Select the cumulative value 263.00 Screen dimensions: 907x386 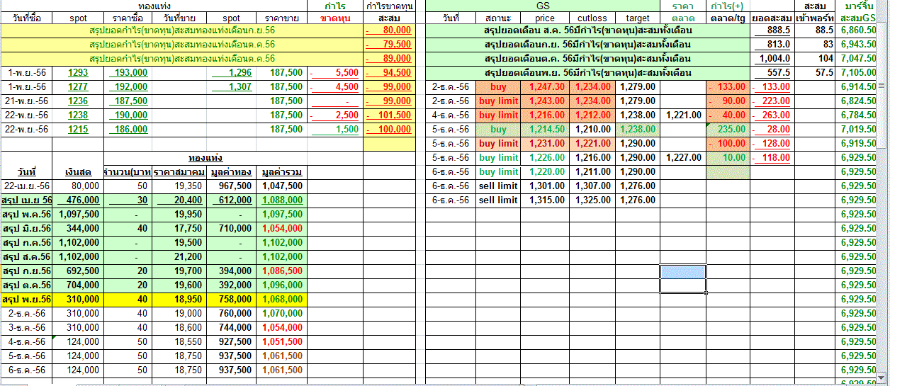coord(772,115)
